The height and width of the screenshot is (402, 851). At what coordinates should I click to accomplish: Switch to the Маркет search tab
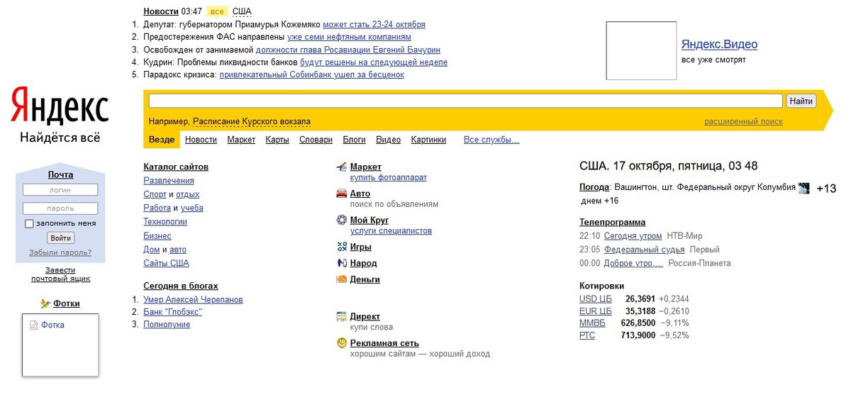(241, 140)
